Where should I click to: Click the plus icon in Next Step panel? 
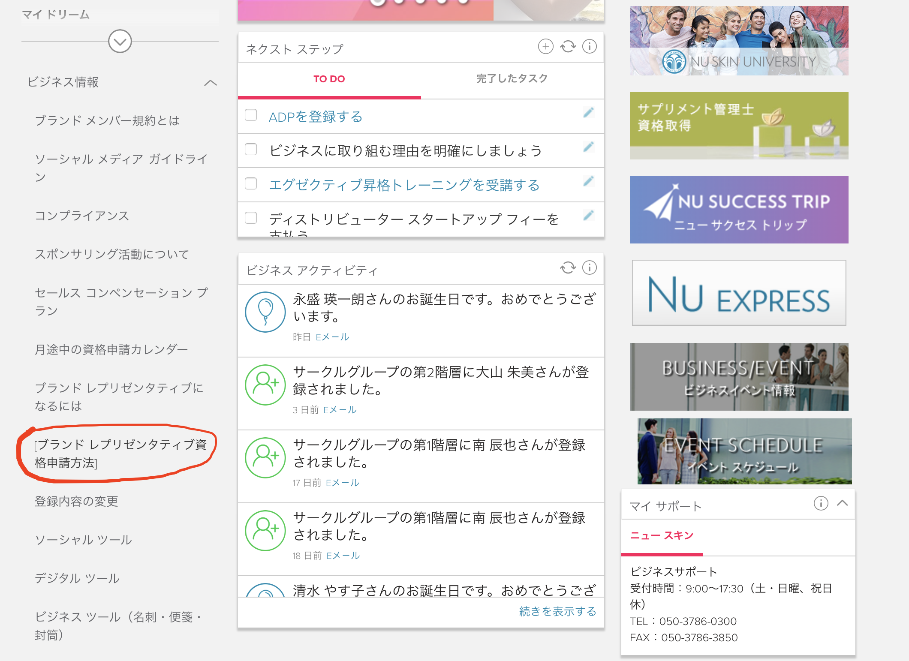coord(545,46)
